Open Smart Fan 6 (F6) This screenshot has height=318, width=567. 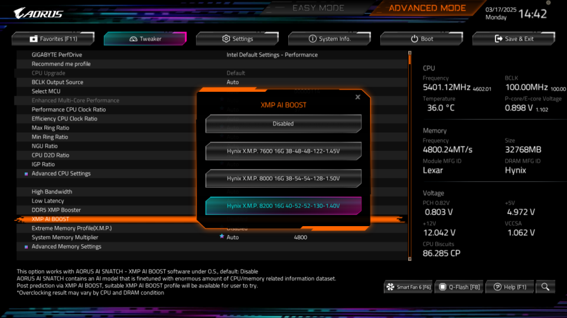coord(408,287)
